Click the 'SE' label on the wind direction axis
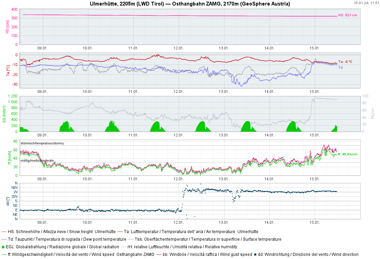This screenshot has height=259, width=380. pos(15,206)
